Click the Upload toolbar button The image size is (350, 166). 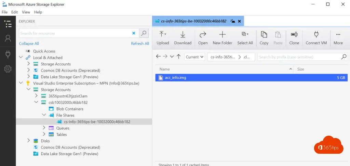click(x=163, y=38)
